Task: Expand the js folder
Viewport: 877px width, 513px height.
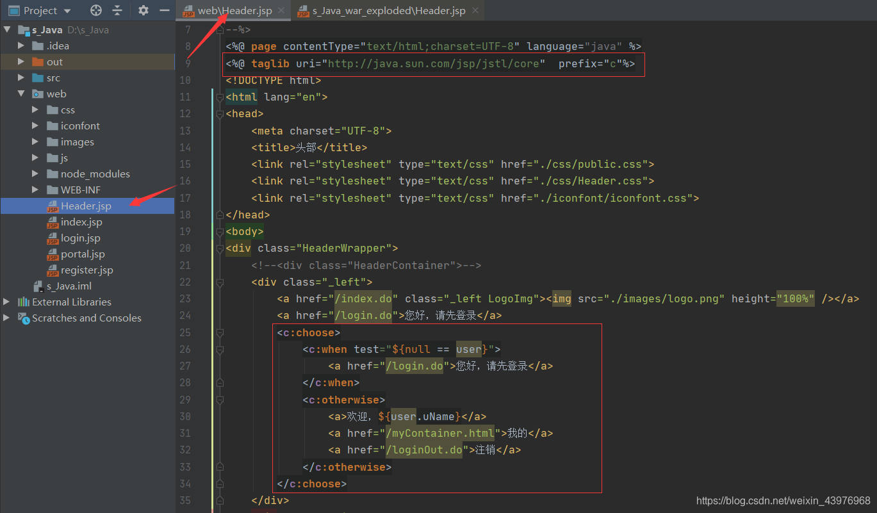Action: 35,158
